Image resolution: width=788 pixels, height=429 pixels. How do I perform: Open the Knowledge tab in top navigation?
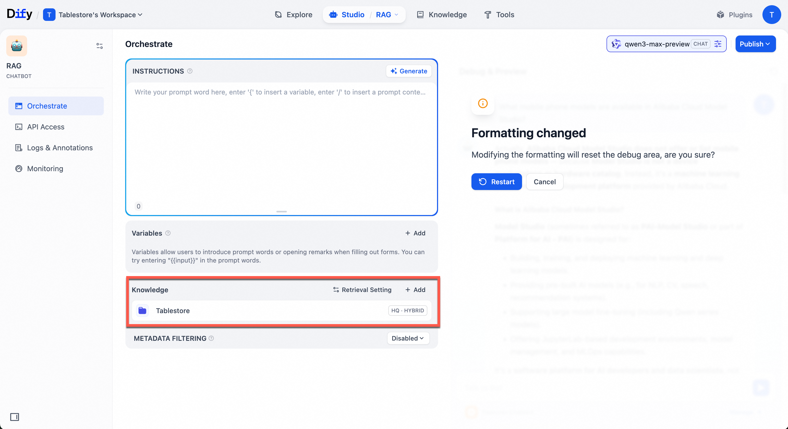pyautogui.click(x=442, y=15)
